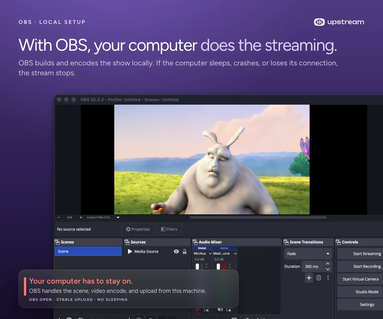Image resolution: width=383 pixels, height=319 pixels.
Task: Click the 300 ms duration field
Action: point(312,266)
